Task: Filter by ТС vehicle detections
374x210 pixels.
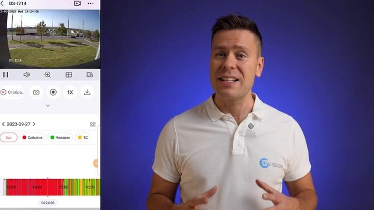Action: point(83,138)
